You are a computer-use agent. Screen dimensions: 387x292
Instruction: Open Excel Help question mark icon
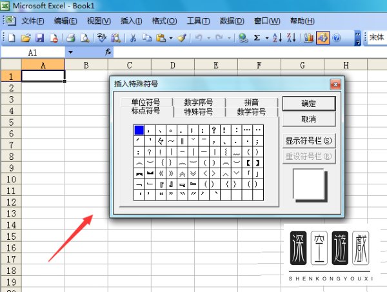(337, 38)
